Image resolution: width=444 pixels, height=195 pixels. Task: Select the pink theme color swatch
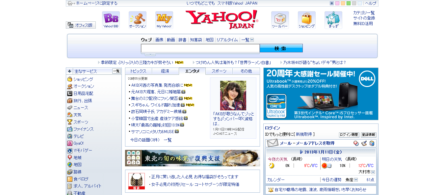(337, 3)
